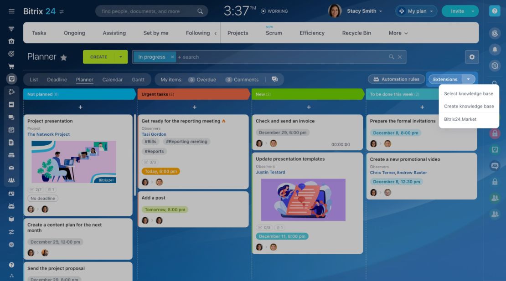Image resolution: width=506 pixels, height=281 pixels.
Task: Click the magnifier icon in the top search bar
Action: tap(200, 11)
